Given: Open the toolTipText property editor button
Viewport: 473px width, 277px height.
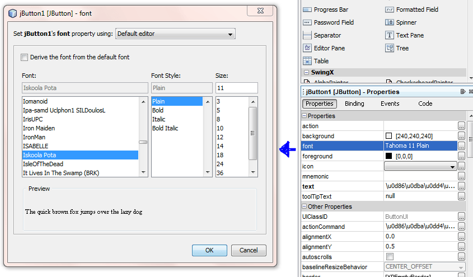Looking at the screenshot, I should (x=461, y=196).
